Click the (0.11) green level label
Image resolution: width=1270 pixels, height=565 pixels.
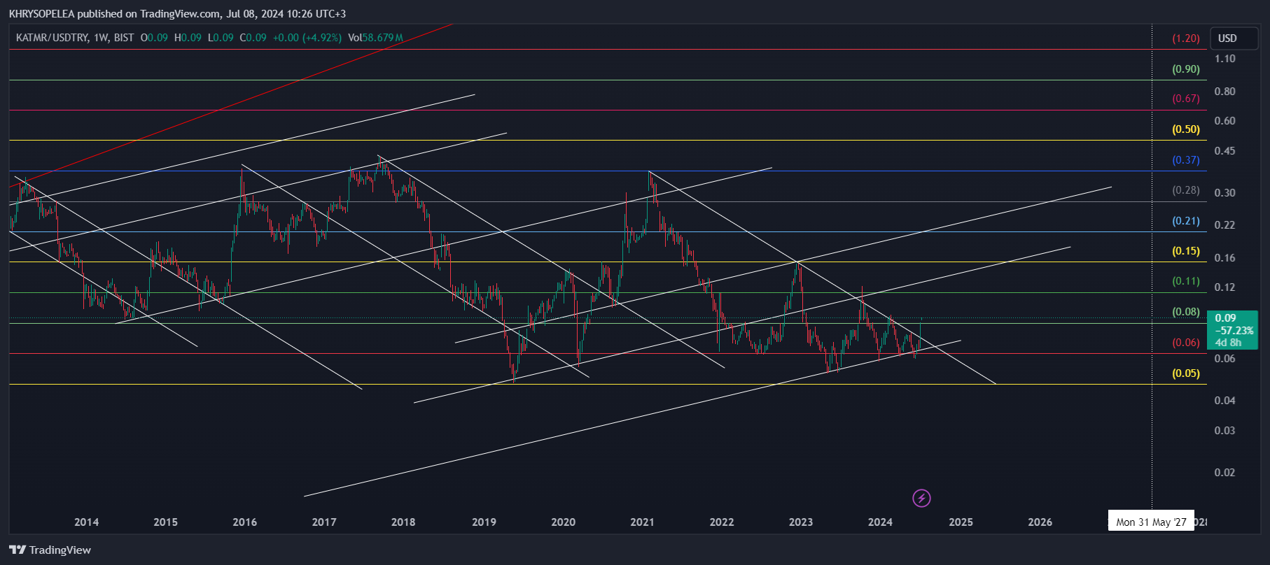click(x=1186, y=281)
